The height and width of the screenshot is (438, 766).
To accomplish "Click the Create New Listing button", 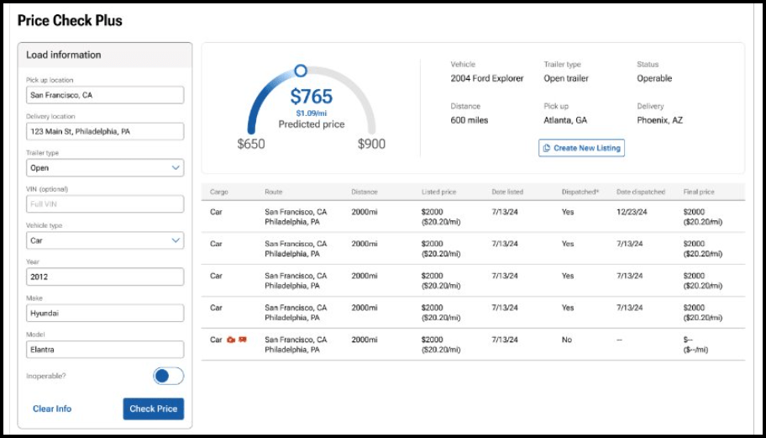I will 581,148.
